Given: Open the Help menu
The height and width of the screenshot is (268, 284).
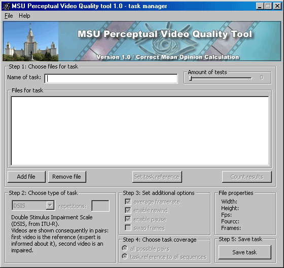Looking at the screenshot, I should 24,16.
